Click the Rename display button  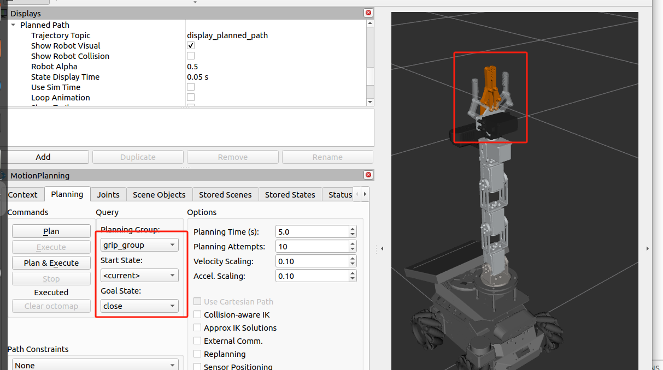(x=327, y=157)
